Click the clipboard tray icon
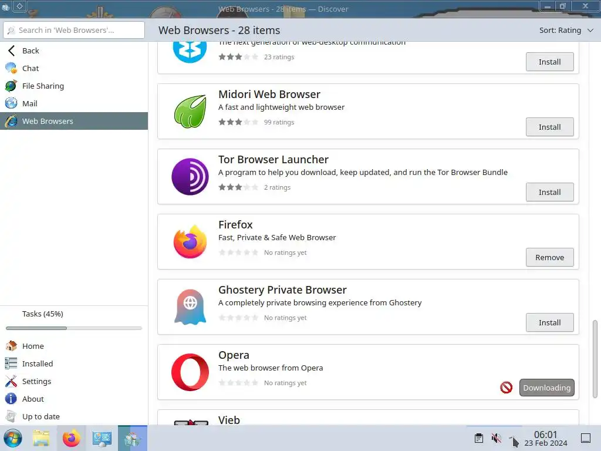 [x=479, y=438]
